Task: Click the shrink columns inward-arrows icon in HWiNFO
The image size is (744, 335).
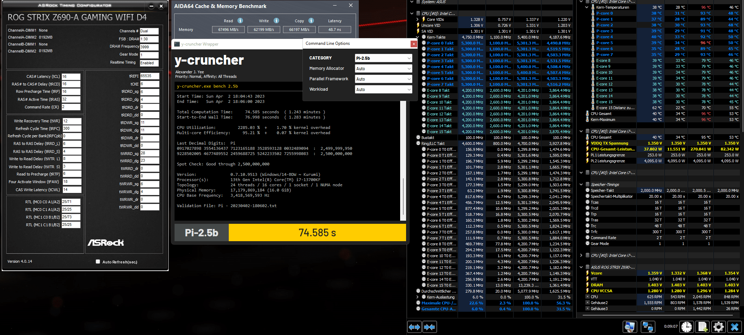Action: (430, 327)
